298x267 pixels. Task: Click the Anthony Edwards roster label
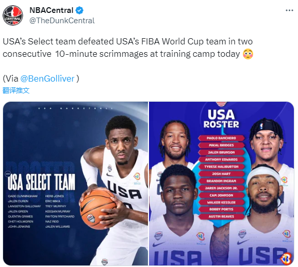point(221,160)
